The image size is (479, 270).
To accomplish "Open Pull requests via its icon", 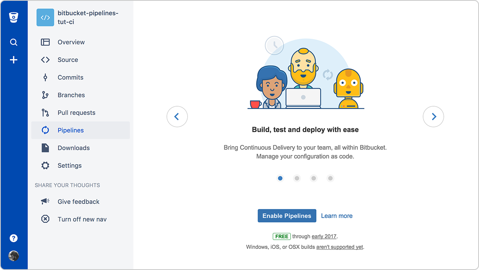I will (x=45, y=112).
